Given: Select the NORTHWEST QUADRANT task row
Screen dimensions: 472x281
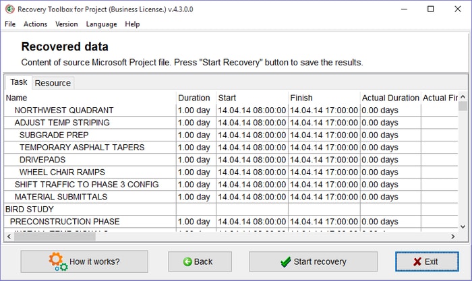Looking at the screenshot, I should coord(231,111).
